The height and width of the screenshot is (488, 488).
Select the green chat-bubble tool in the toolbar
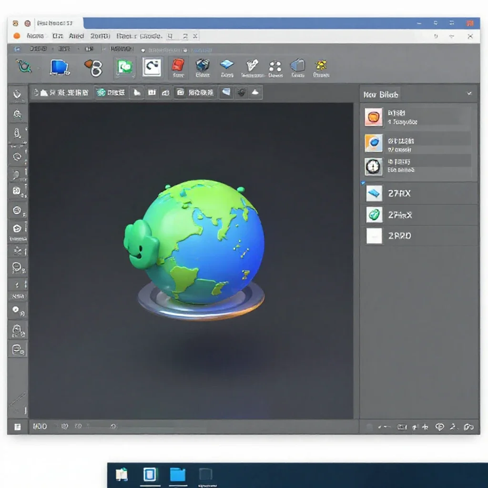pyautogui.click(x=125, y=67)
